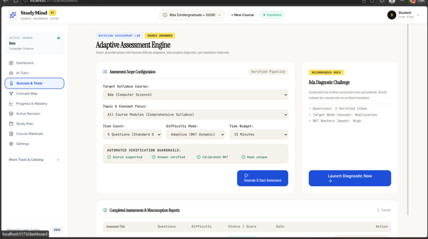This screenshot has height=239, width=428.
Task: Expand the Student account menu chevron
Action: pyautogui.click(x=418, y=15)
